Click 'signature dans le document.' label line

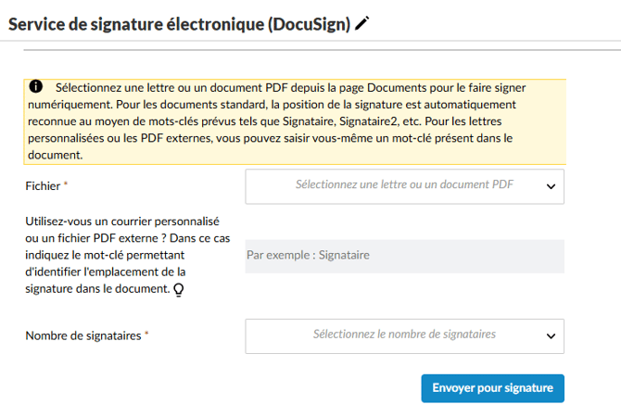(x=97, y=289)
